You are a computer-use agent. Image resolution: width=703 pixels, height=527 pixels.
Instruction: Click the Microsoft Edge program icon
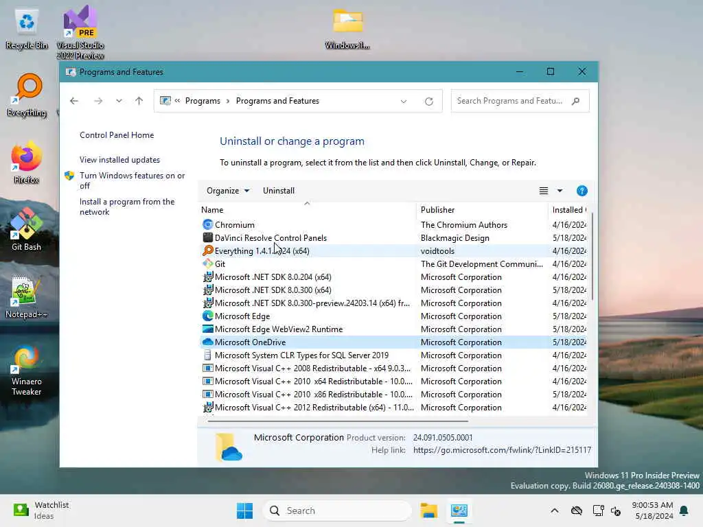coord(207,316)
